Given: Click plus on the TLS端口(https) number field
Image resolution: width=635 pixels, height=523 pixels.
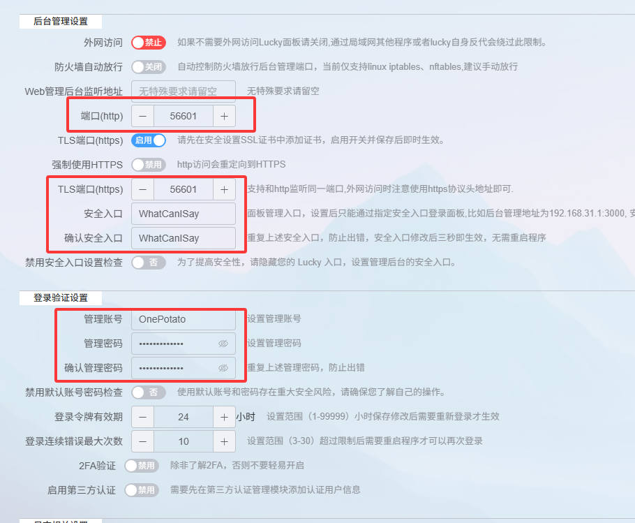Looking at the screenshot, I should click(224, 189).
